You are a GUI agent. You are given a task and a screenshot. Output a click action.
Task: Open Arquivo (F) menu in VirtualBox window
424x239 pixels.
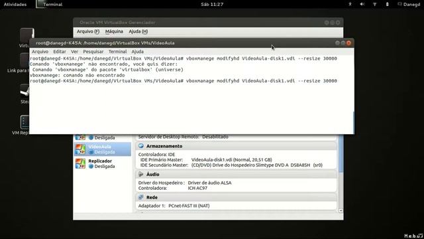[x=88, y=31]
